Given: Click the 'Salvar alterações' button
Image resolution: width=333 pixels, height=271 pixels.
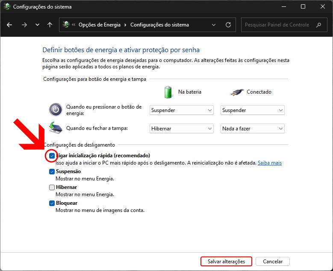Looking at the screenshot, I should [226, 261].
